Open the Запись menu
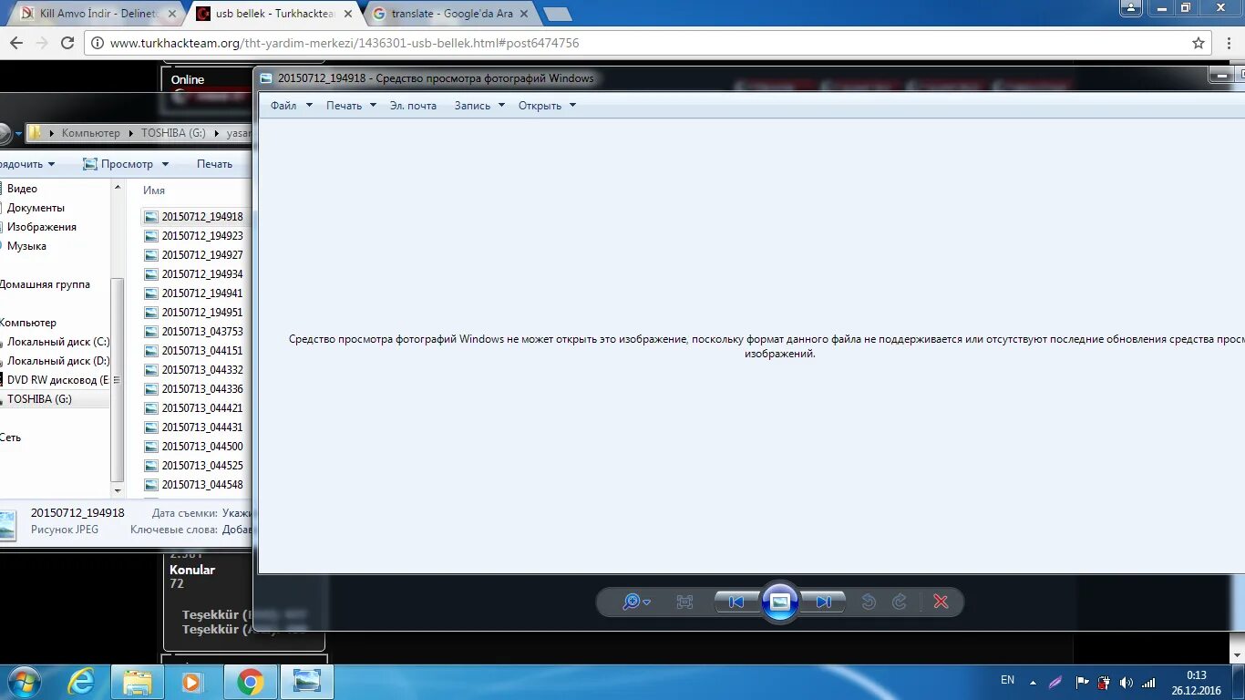This screenshot has width=1245, height=700. tap(472, 106)
